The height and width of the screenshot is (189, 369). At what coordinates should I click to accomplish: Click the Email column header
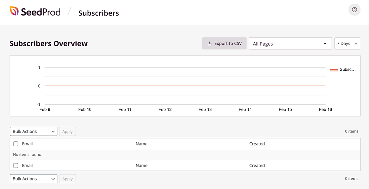[x=27, y=144]
